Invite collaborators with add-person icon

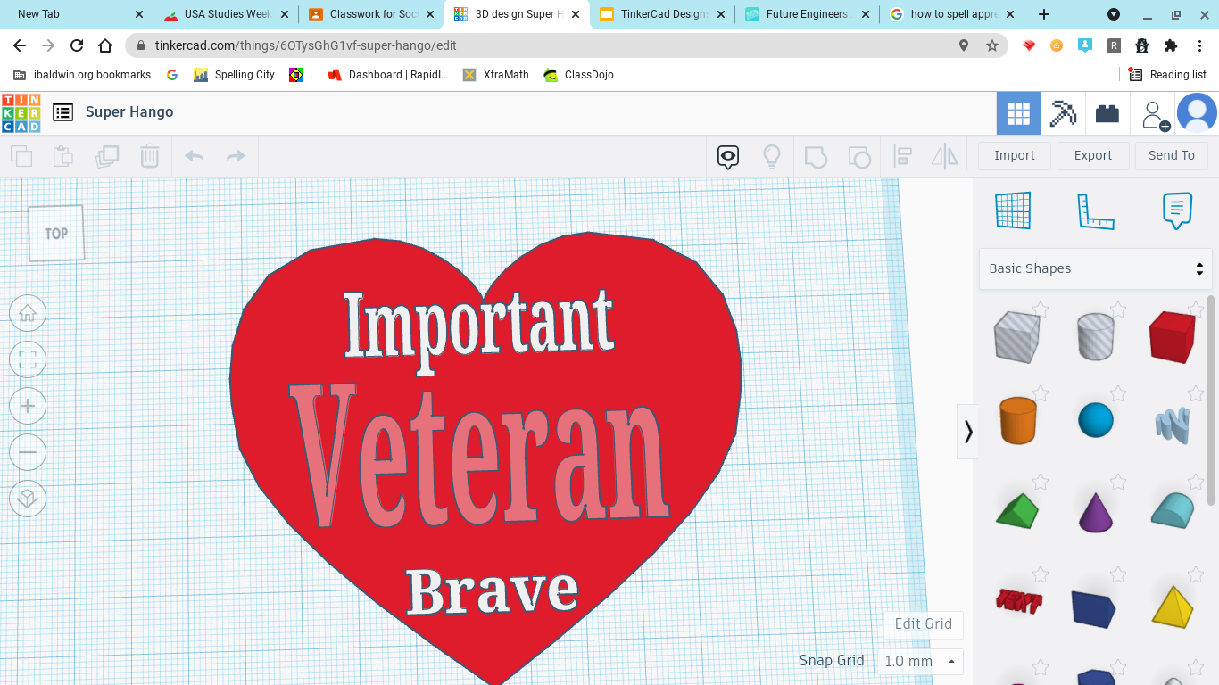(x=1155, y=114)
